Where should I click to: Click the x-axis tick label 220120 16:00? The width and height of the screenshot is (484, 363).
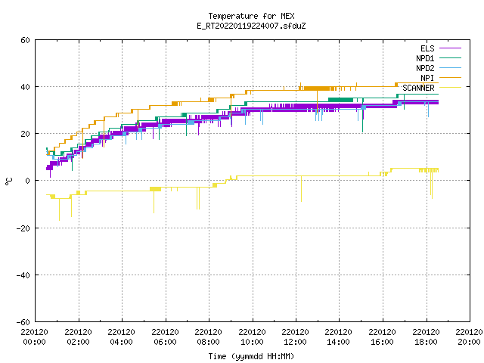(x=383, y=337)
